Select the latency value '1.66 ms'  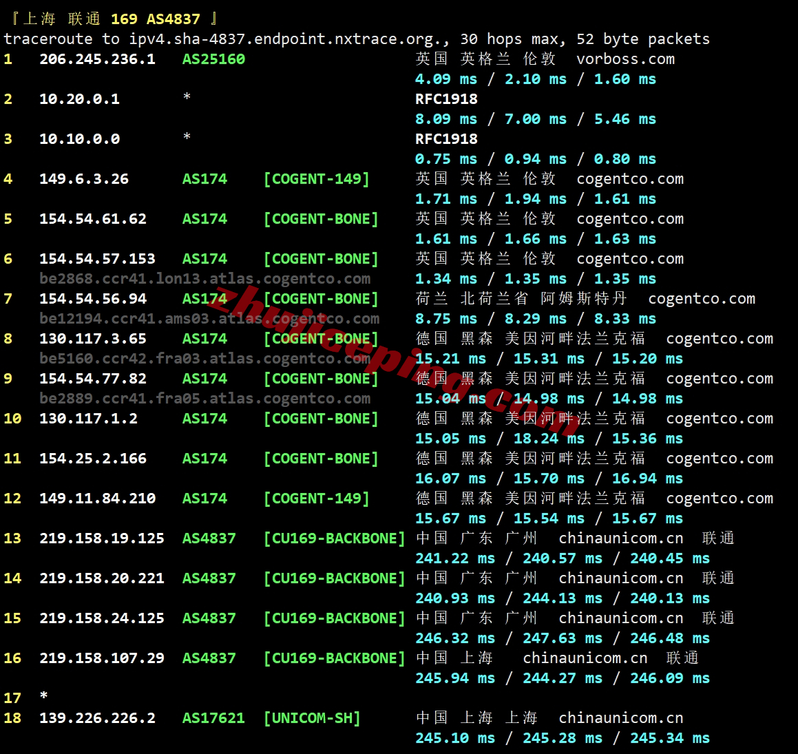pyautogui.click(x=536, y=239)
